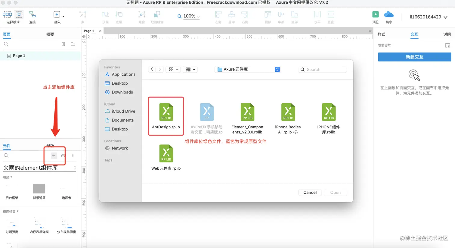455x248 pixels.
Task: Click the 水平 distribute horizontally icon
Action: (317, 14)
